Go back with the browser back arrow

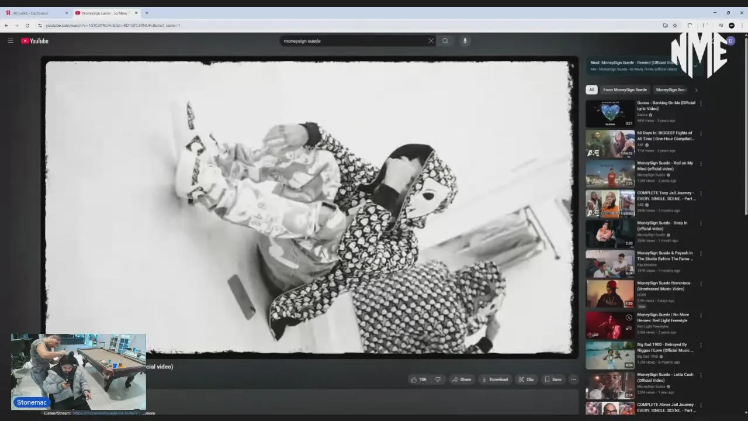pyautogui.click(x=6, y=25)
